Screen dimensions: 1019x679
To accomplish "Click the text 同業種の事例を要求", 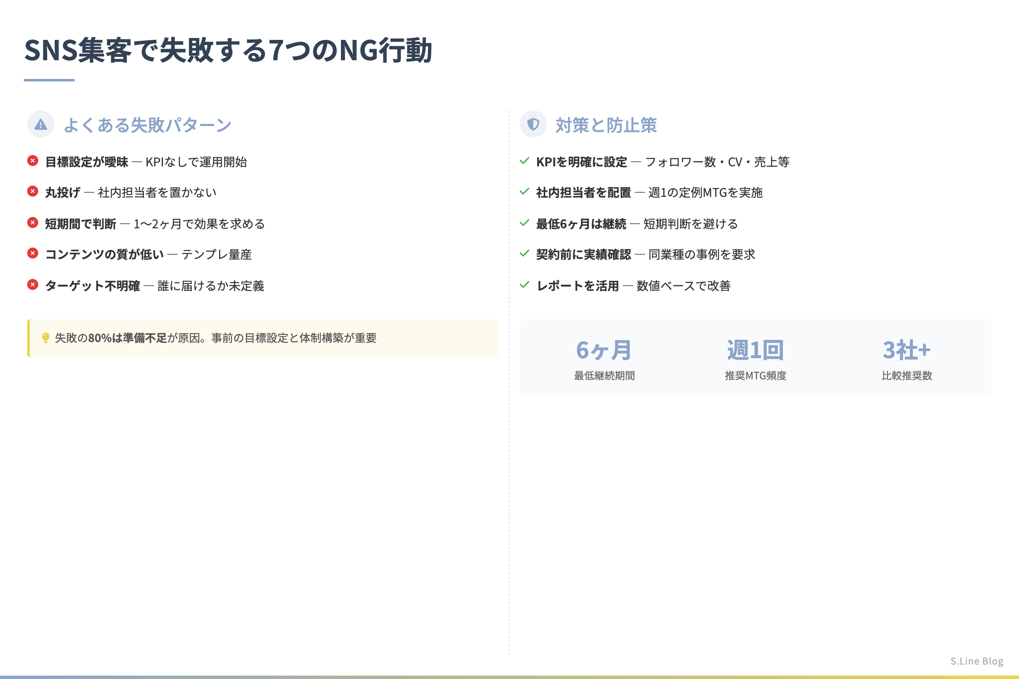I will pos(702,254).
